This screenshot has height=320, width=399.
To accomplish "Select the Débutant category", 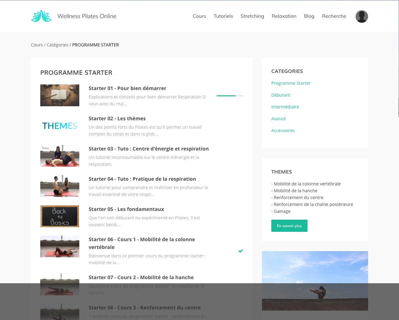I will (281, 95).
